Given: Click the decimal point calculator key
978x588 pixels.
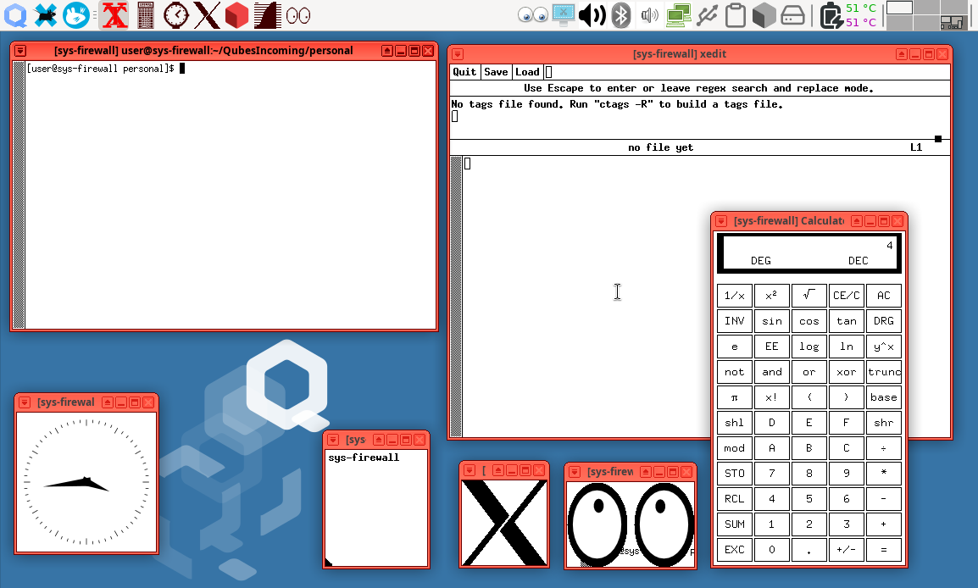Looking at the screenshot, I should click(809, 550).
